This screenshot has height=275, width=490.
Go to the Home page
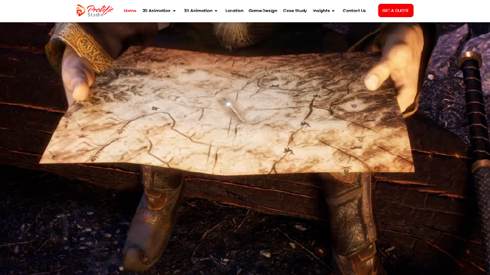[x=130, y=11]
